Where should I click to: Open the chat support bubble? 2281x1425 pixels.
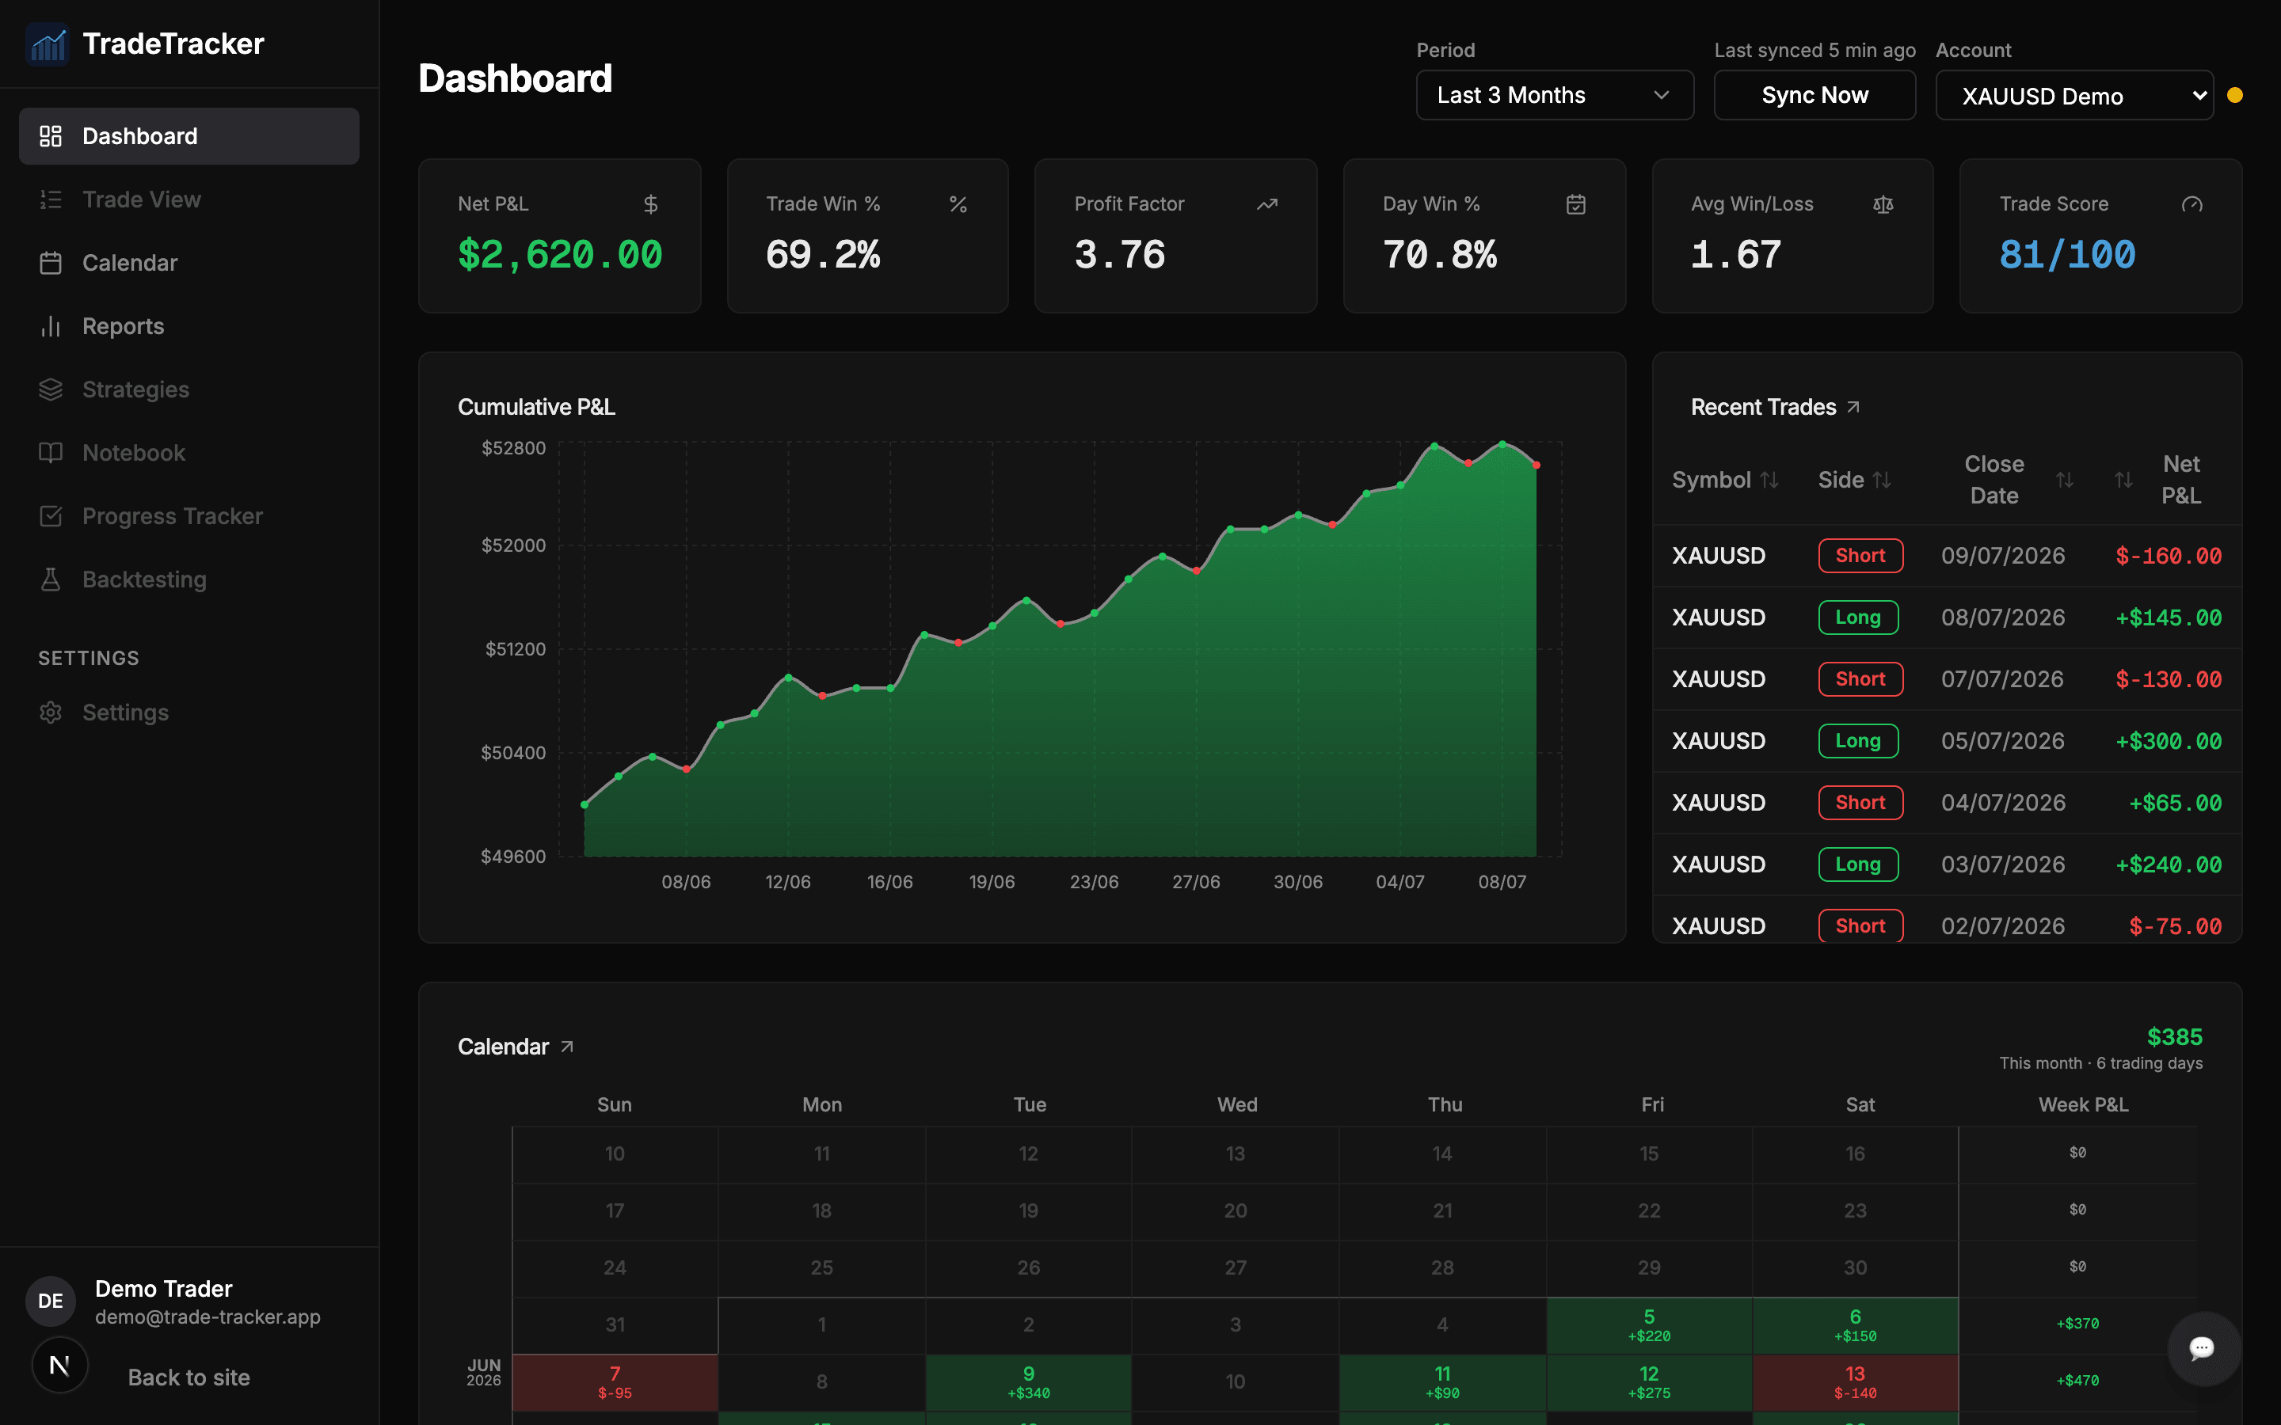point(2203,1347)
